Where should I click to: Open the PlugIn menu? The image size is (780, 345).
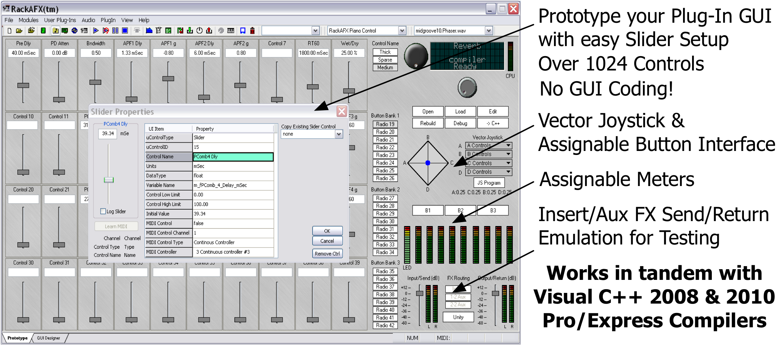pos(108,20)
